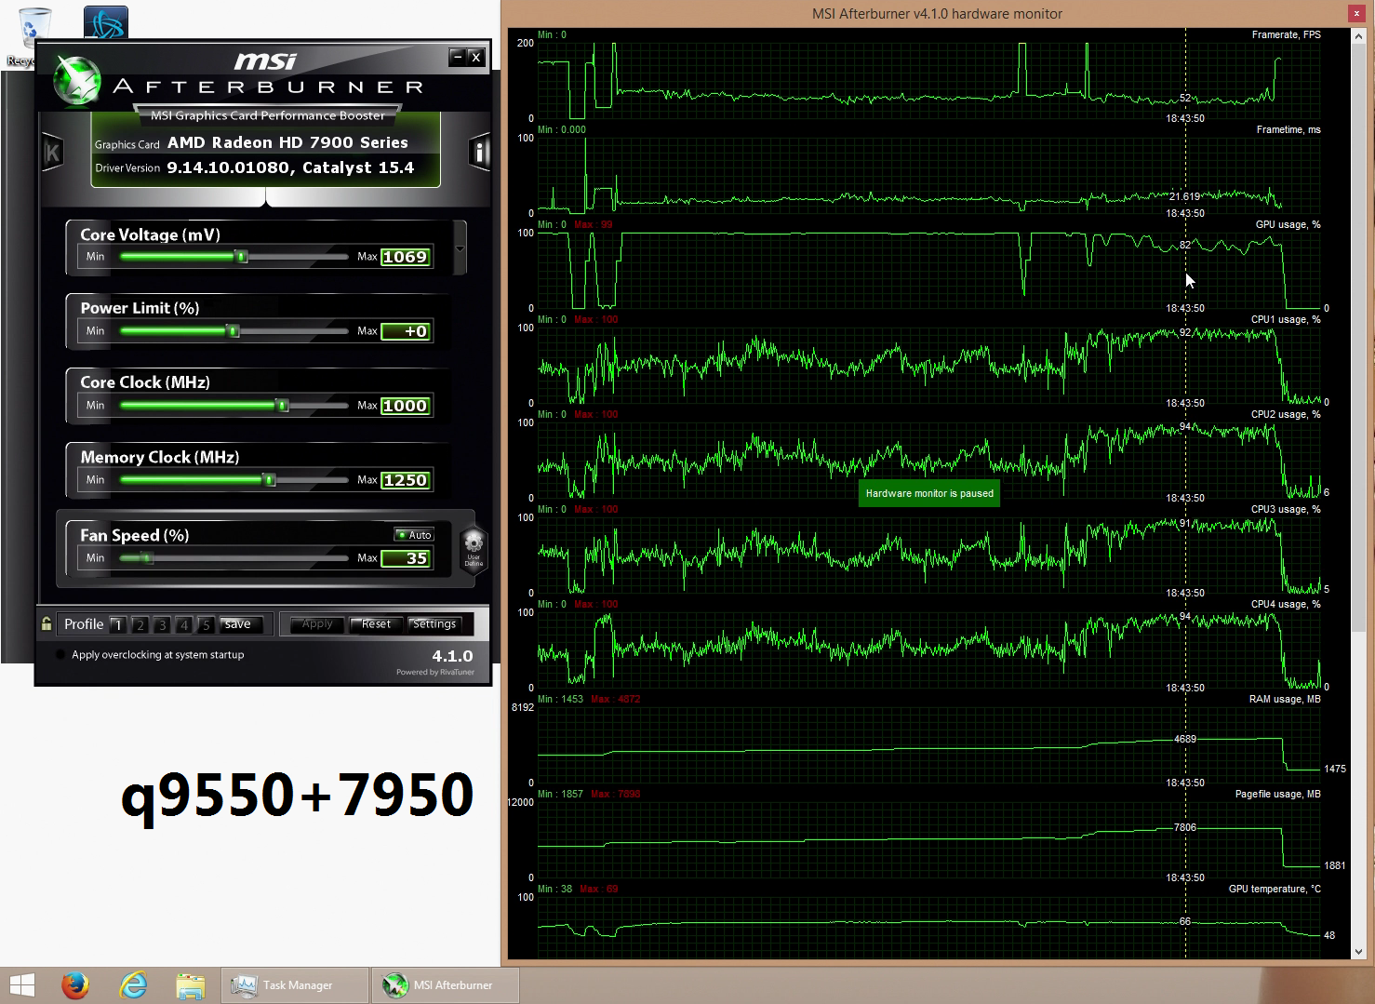
Task: Click the 'Frametime, ms' graph label
Action: [x=1288, y=129]
